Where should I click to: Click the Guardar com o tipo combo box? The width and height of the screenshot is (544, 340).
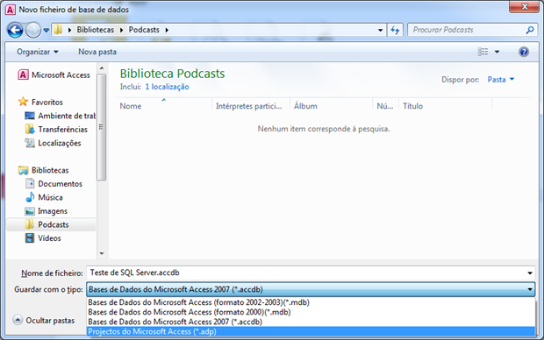click(311, 289)
